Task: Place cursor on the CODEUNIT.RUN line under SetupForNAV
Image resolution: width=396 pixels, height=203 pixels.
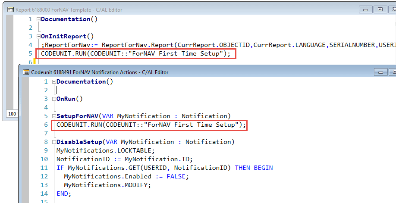Action: click(x=151, y=125)
